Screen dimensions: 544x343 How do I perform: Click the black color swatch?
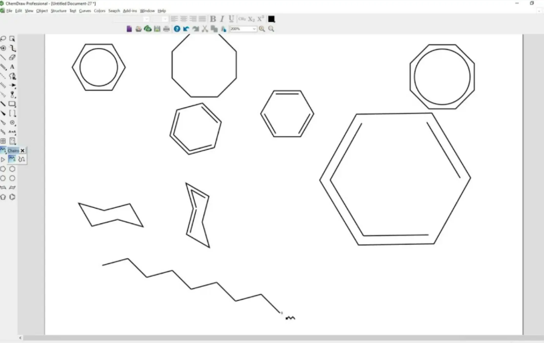(x=271, y=19)
